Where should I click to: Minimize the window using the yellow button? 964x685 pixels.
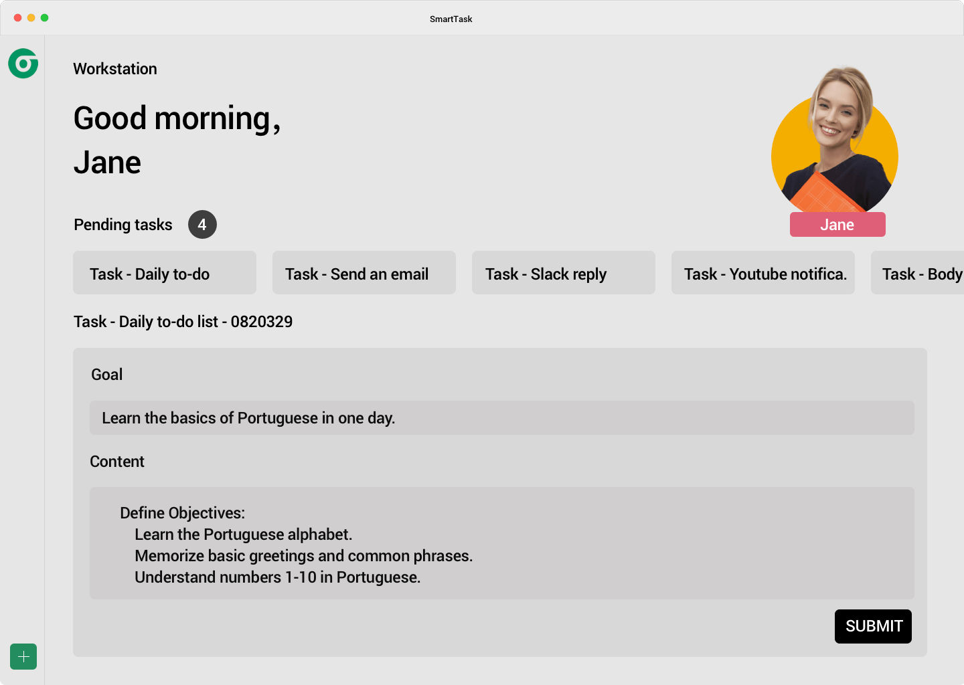click(31, 18)
